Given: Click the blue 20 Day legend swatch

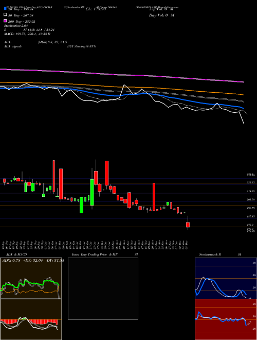Looking at the screenshot, I should (x=6, y=9).
